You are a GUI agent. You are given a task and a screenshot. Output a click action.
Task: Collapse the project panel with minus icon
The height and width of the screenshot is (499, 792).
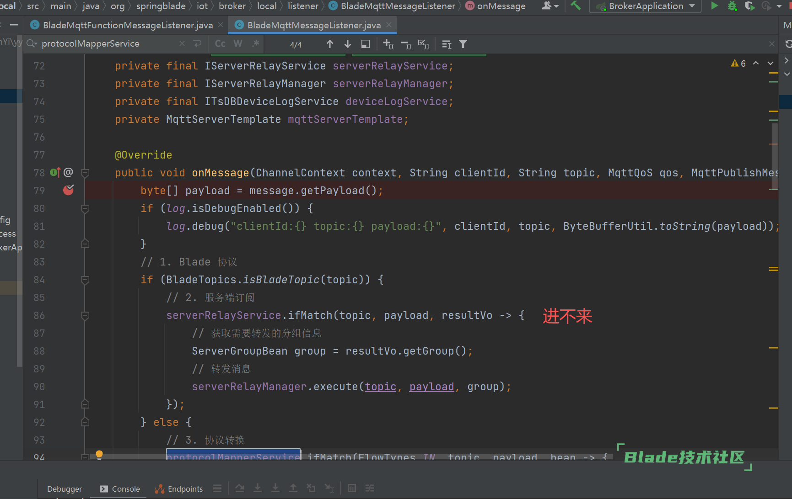[x=14, y=25]
